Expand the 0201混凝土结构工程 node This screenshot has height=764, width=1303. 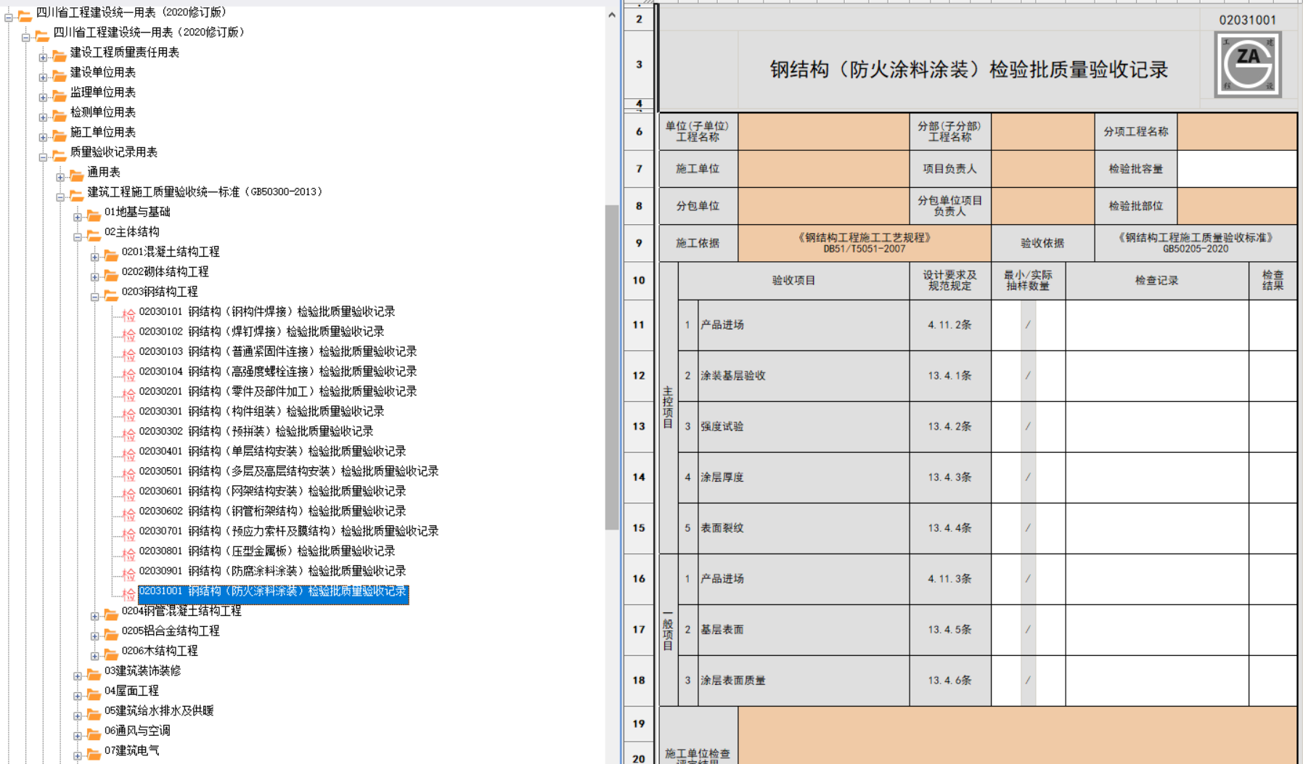[x=94, y=256]
